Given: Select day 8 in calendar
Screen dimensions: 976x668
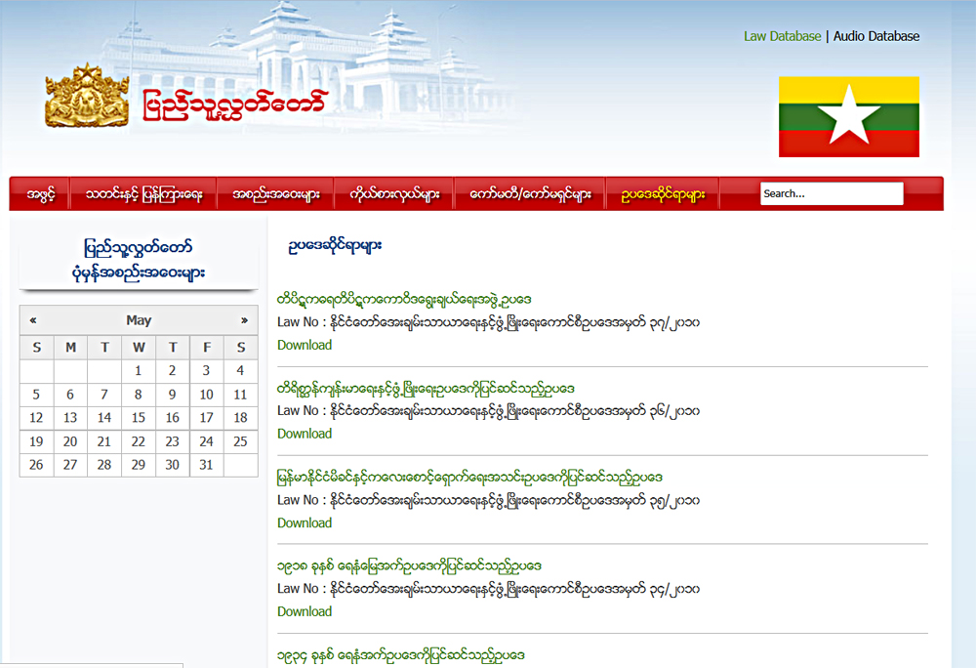Looking at the screenshot, I should click(x=139, y=395).
